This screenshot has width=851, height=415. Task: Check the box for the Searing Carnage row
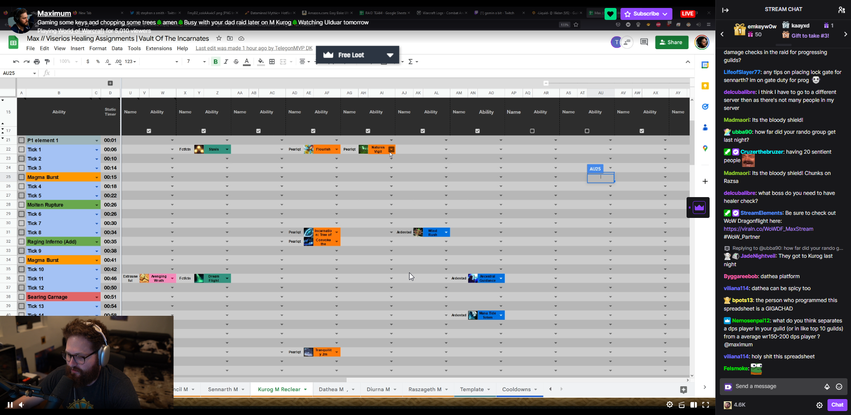point(21,297)
